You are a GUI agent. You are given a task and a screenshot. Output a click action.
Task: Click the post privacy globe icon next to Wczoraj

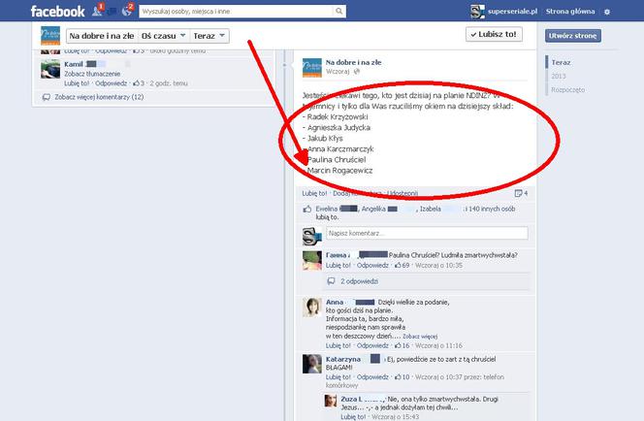tap(357, 72)
